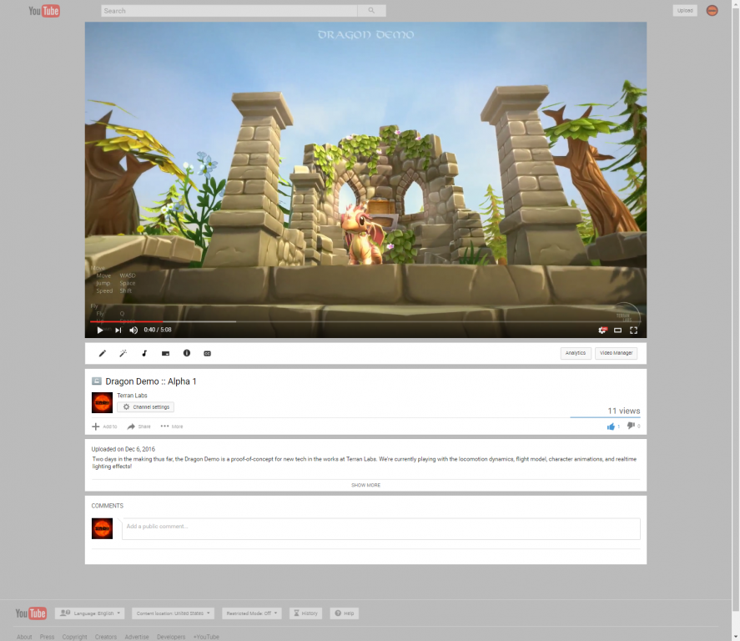The image size is (740, 641).
Task: Open the CC subtitles tool
Action: tap(207, 353)
